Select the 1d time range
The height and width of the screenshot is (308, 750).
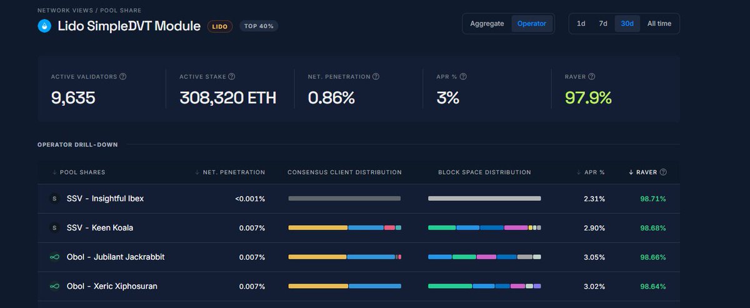581,24
